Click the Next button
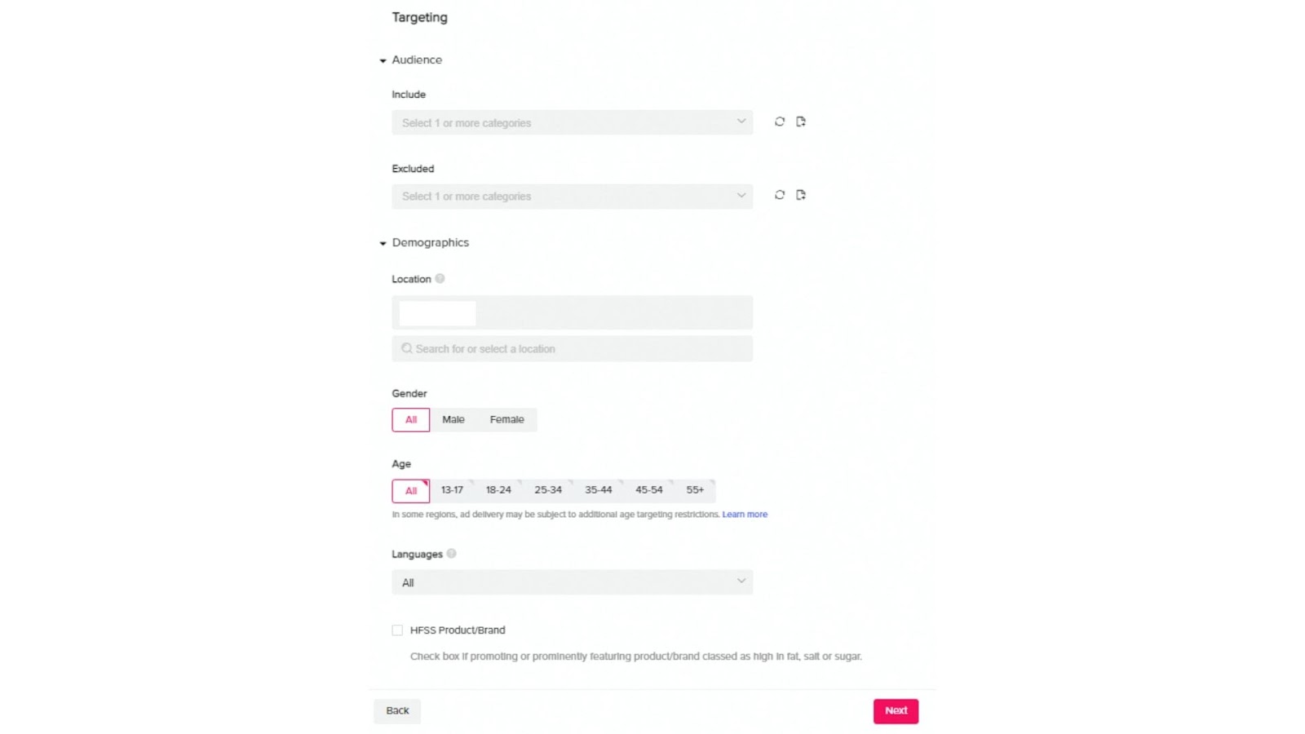The width and height of the screenshot is (1305, 734). tap(896, 711)
